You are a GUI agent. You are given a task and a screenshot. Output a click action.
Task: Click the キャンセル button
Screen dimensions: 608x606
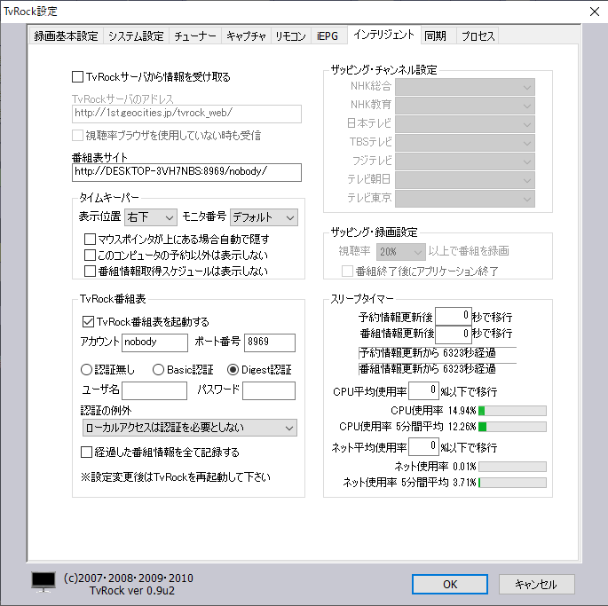tap(536, 584)
